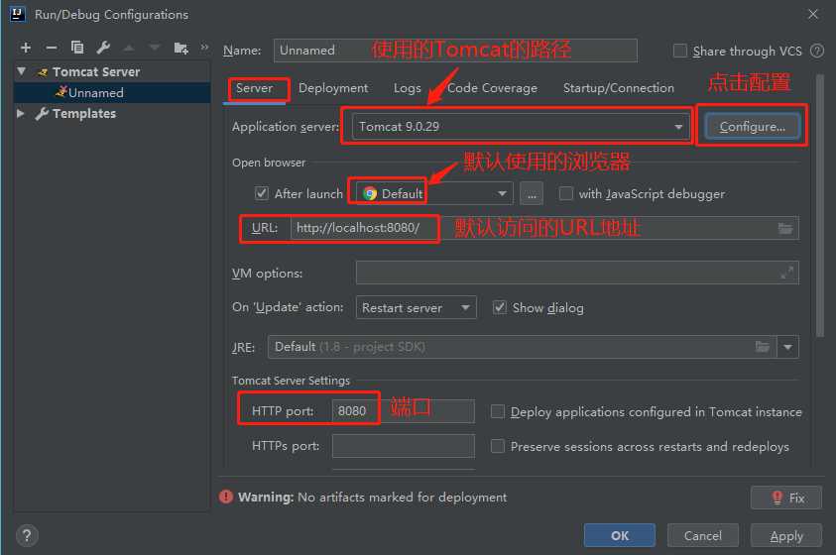Check Deploy applications configured in Tomcat instance
The height and width of the screenshot is (555, 836).
[498, 411]
